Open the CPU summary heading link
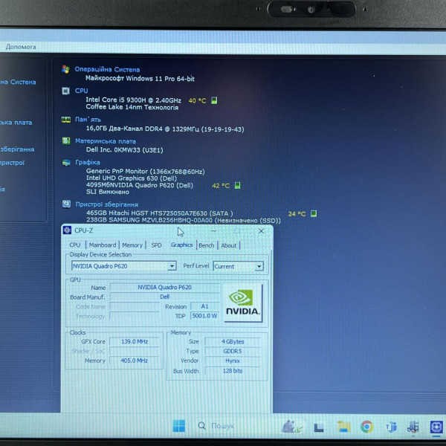The image size is (446, 446). pyautogui.click(x=81, y=91)
